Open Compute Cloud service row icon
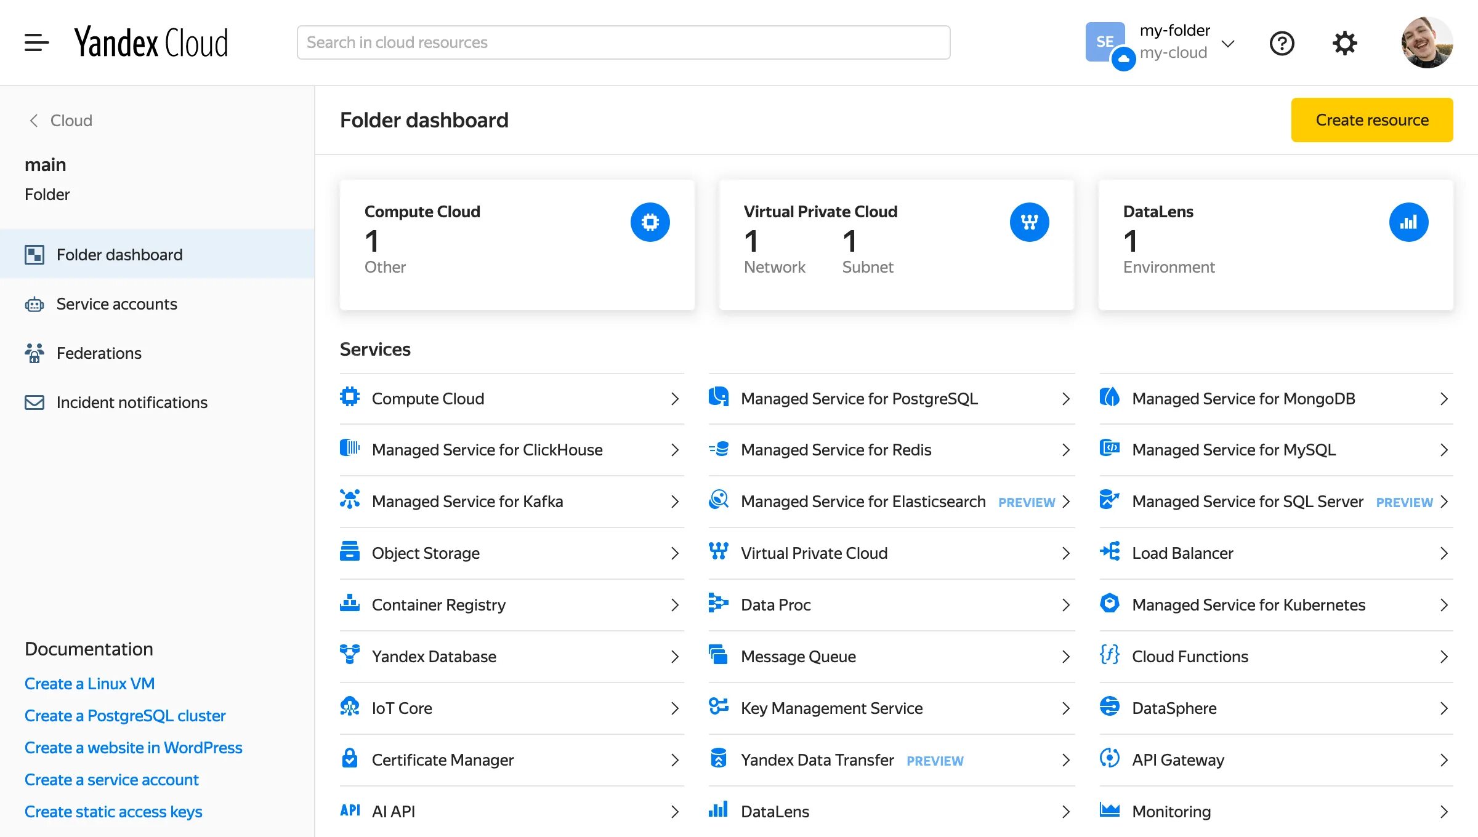 pos(350,396)
